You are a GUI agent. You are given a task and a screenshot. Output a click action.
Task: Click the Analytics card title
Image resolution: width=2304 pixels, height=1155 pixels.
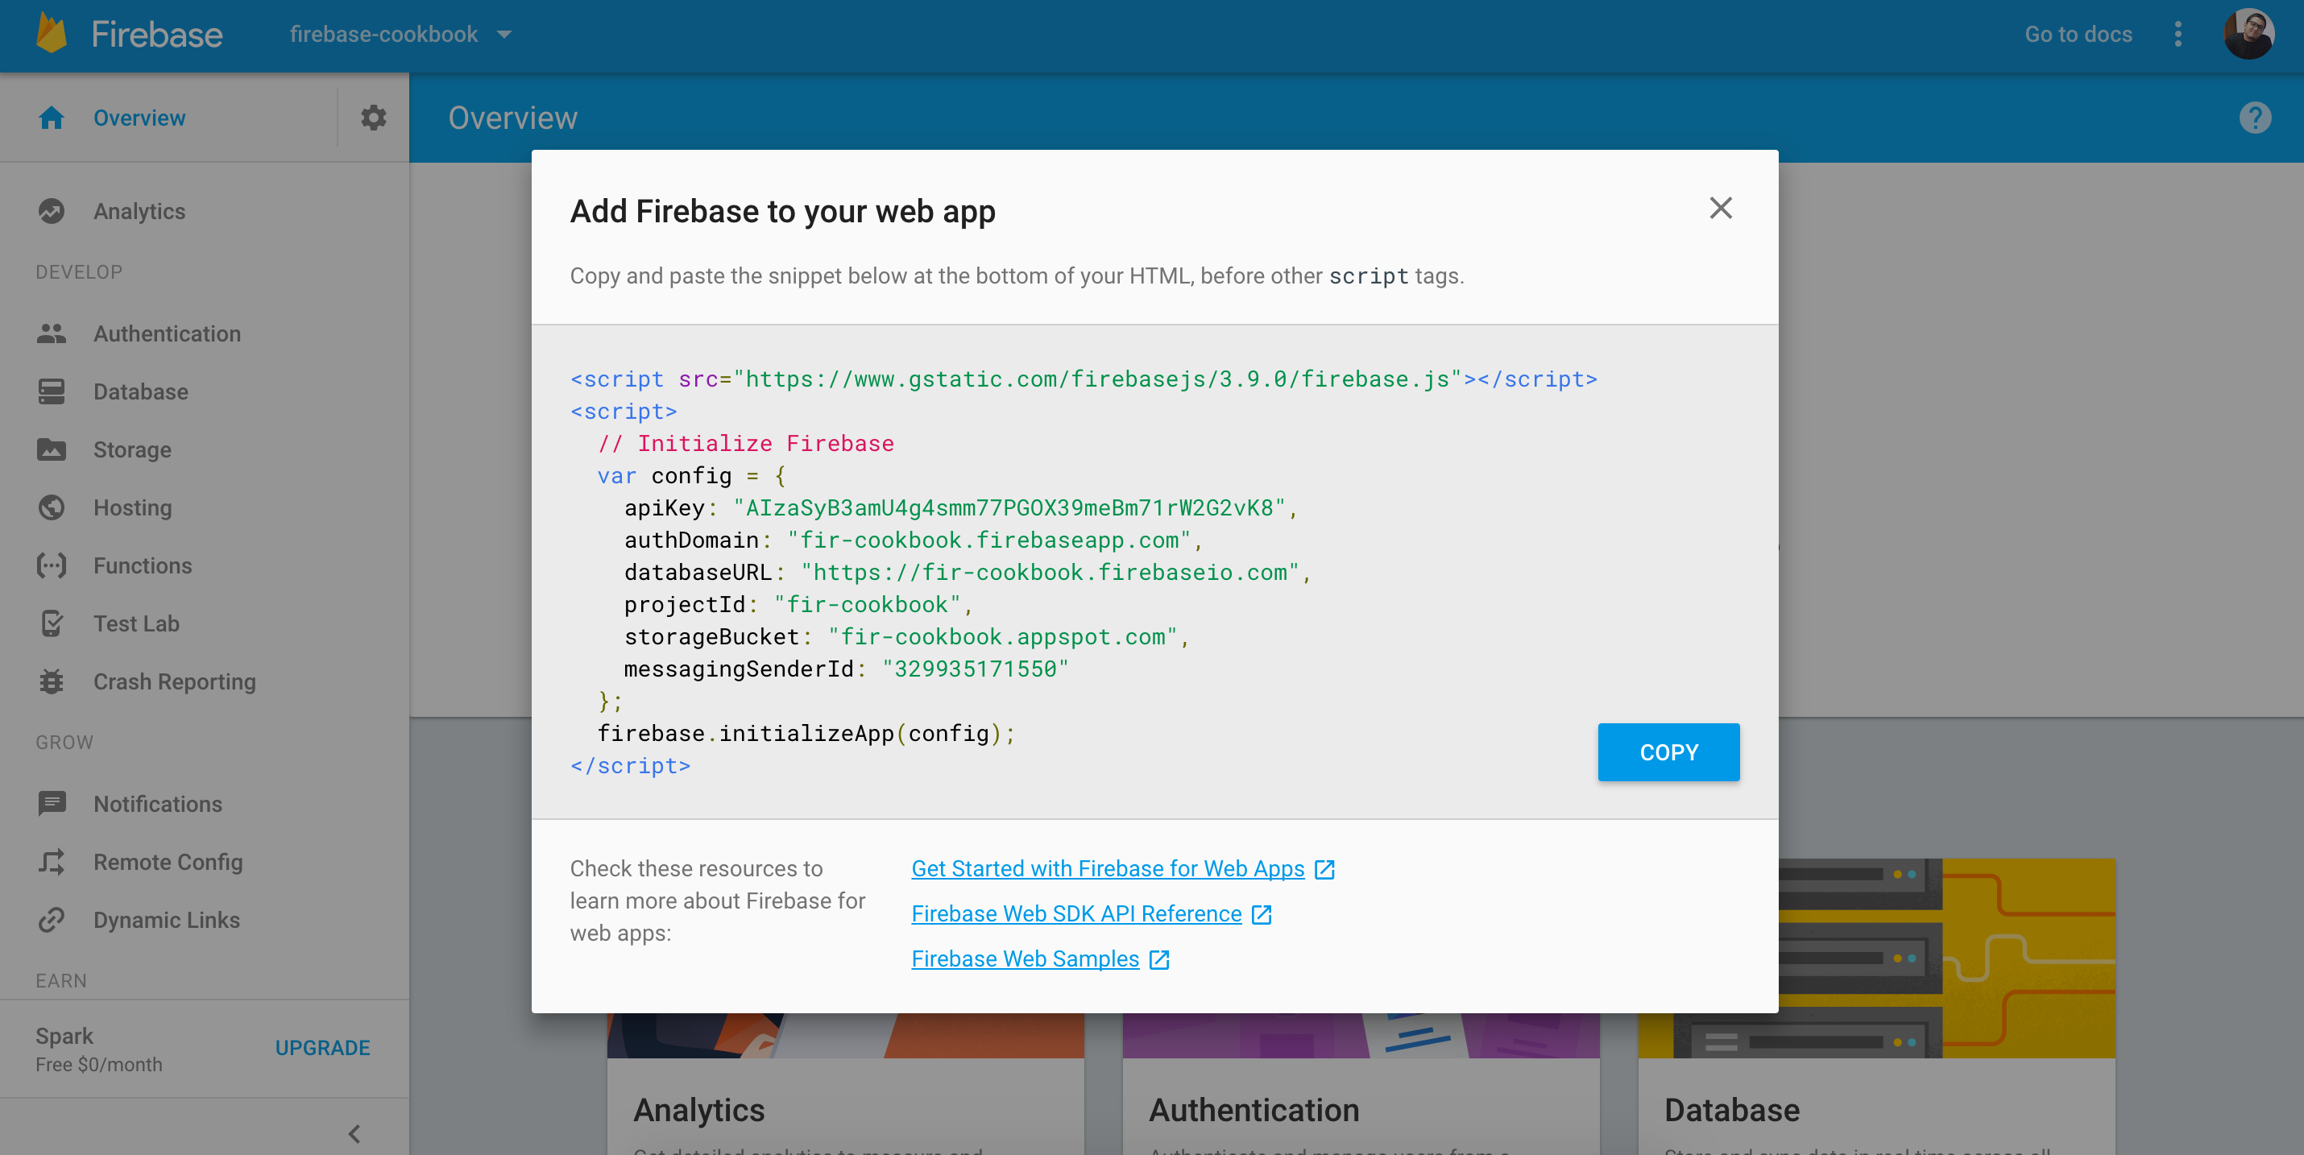698,1109
